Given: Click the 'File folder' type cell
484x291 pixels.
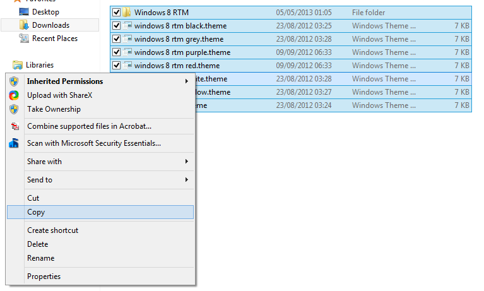Looking at the screenshot, I should [369, 13].
